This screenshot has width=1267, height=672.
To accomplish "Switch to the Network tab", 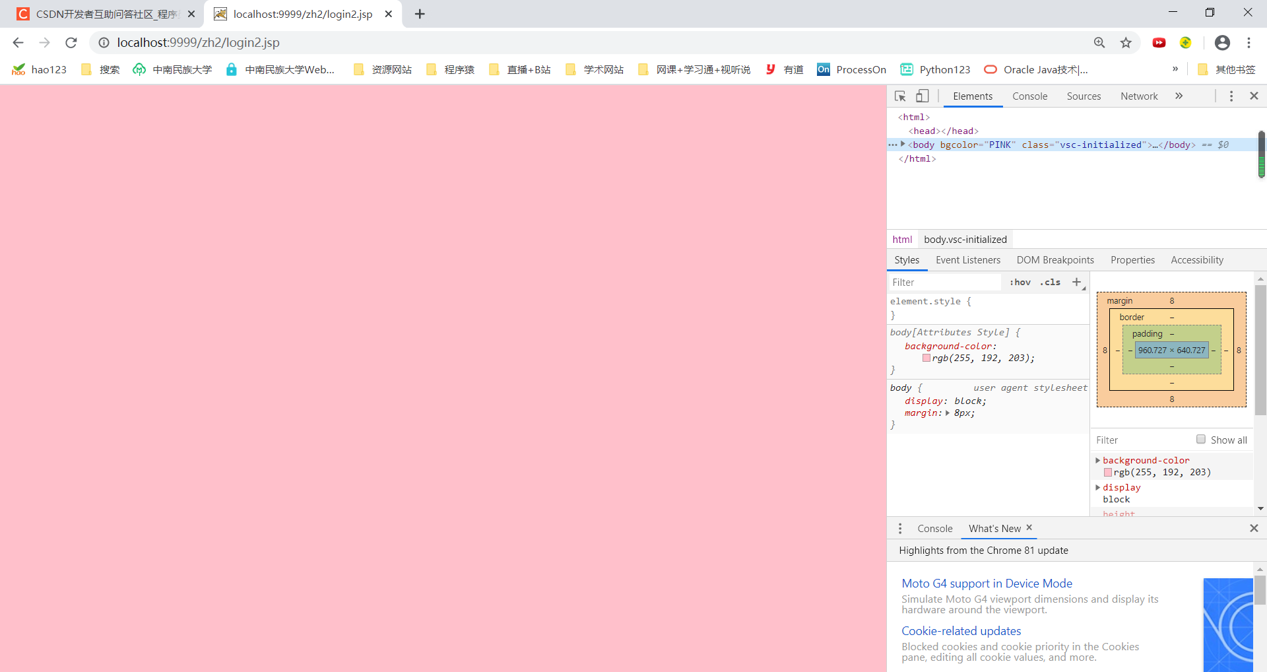I will (x=1140, y=96).
